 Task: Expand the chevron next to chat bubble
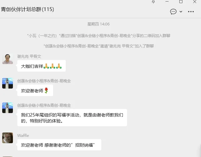click(181, 12)
